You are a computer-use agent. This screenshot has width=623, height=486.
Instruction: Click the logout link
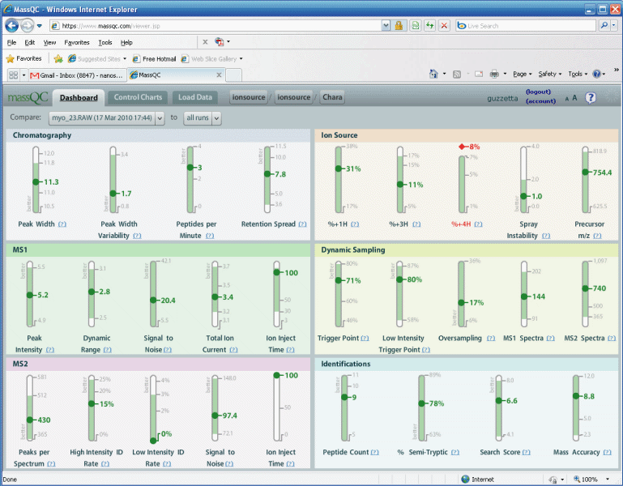(x=539, y=92)
